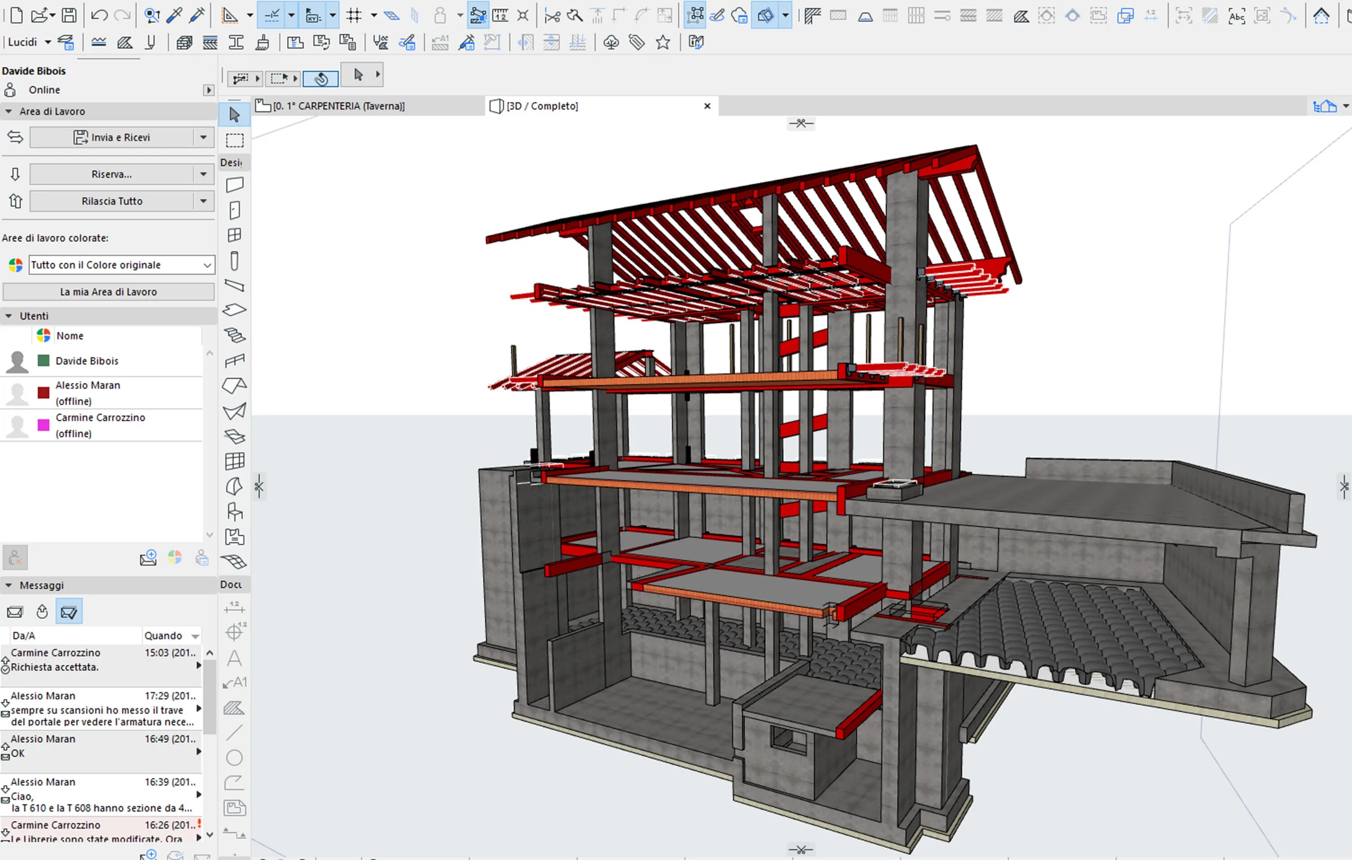The width and height of the screenshot is (1352, 860).
Task: Click the Find and Select icon
Action: [x=152, y=15]
